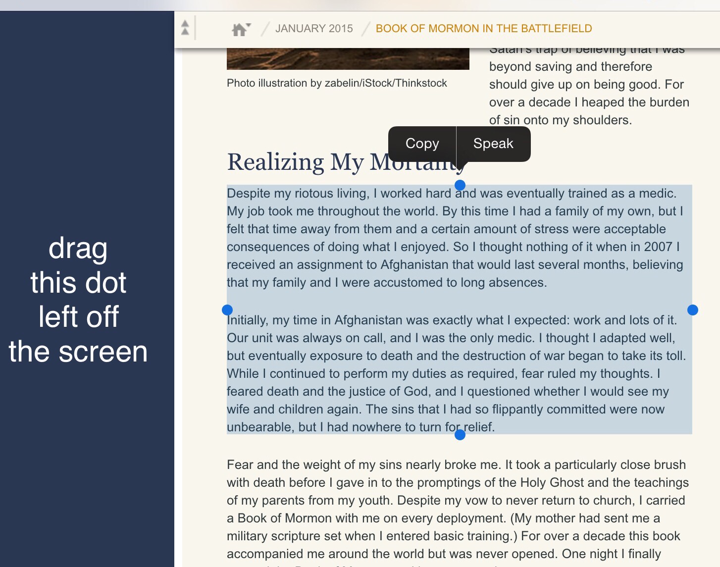The width and height of the screenshot is (720, 567).
Task: Tap the dark blue left sidebar panel
Action: (x=87, y=289)
